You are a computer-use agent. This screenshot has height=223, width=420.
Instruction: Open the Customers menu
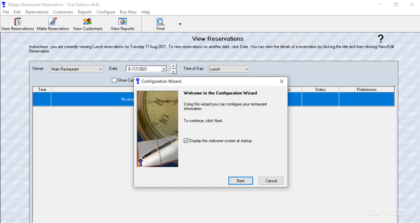[63, 12]
